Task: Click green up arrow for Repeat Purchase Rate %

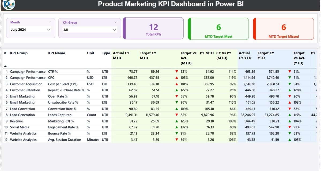Action: coord(176,90)
